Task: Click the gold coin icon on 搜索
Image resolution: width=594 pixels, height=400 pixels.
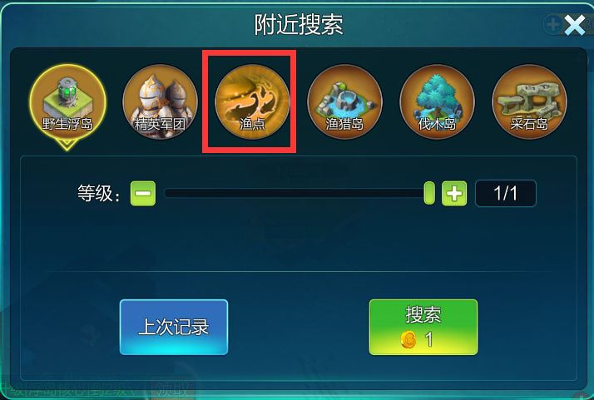Action: tap(408, 339)
